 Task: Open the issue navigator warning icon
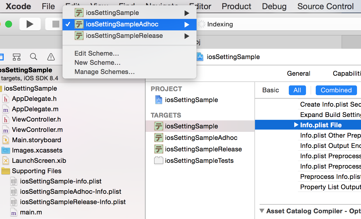(x=51, y=57)
